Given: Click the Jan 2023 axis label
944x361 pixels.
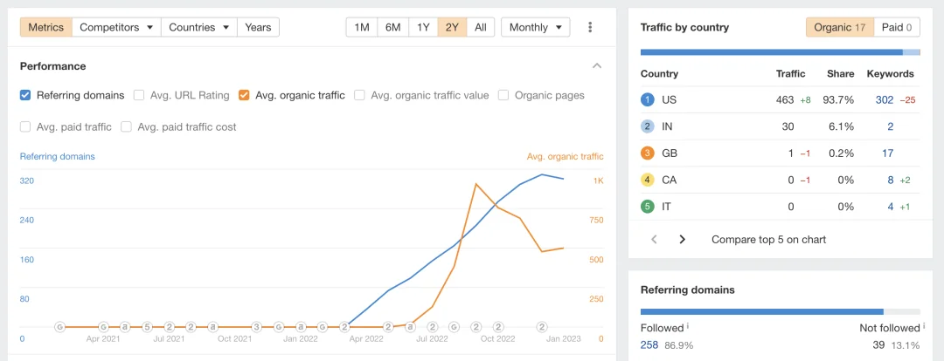Looking at the screenshot, I should click(x=564, y=339).
